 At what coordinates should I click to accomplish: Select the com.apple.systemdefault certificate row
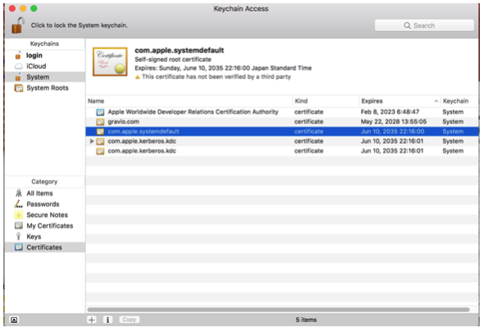282,131
